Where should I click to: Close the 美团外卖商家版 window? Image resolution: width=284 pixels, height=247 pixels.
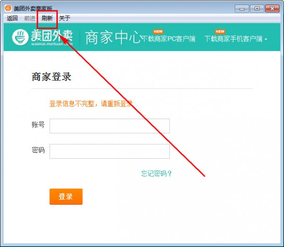(x=272, y=8)
